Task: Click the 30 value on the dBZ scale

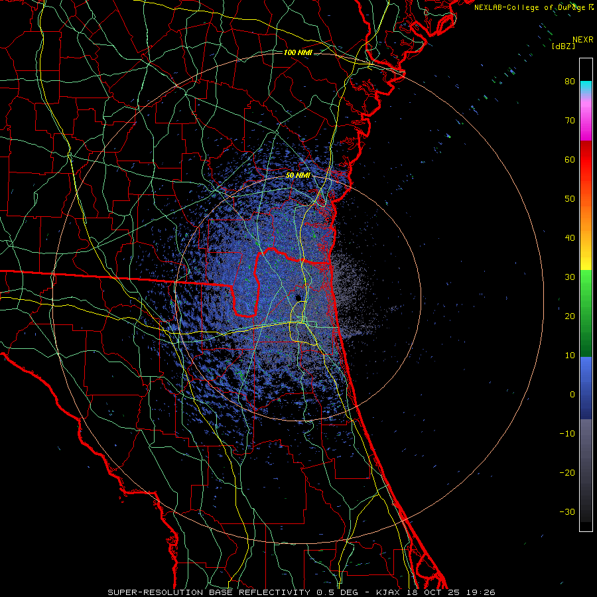Action: 570,277
